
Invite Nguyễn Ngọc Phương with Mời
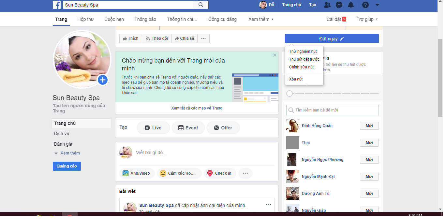(369, 160)
